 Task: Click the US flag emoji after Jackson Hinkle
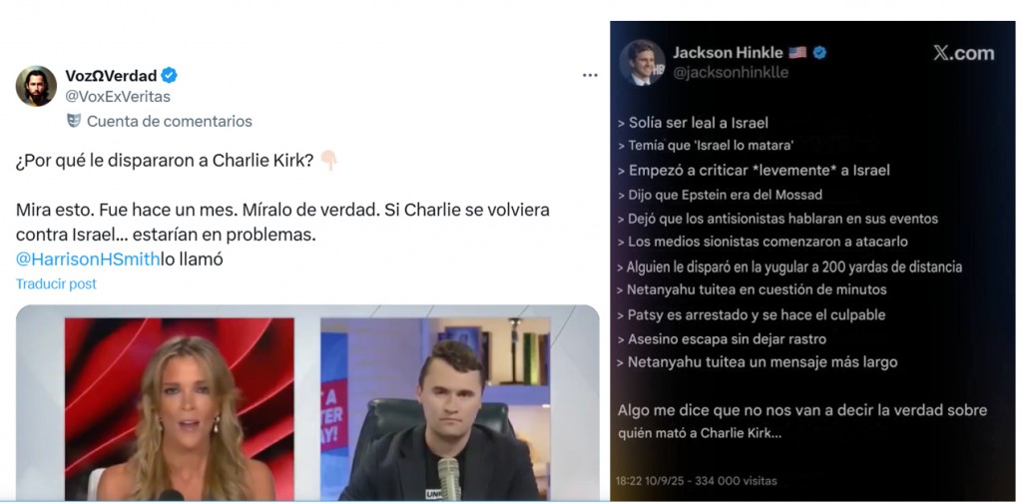[797, 53]
